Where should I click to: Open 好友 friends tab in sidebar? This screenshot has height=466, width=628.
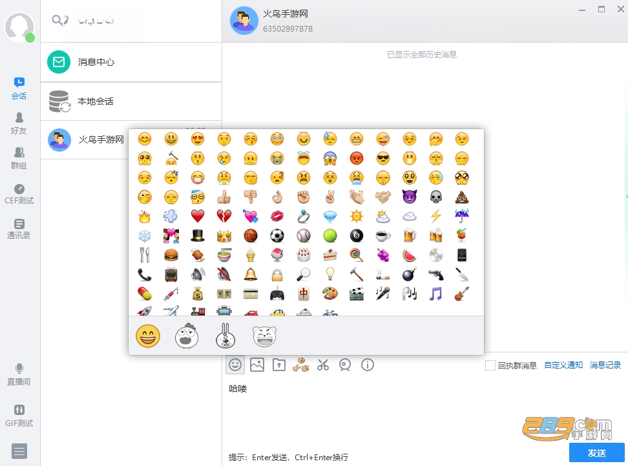click(x=19, y=124)
